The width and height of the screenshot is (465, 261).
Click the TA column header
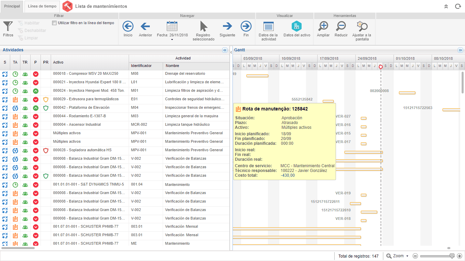pos(15,62)
